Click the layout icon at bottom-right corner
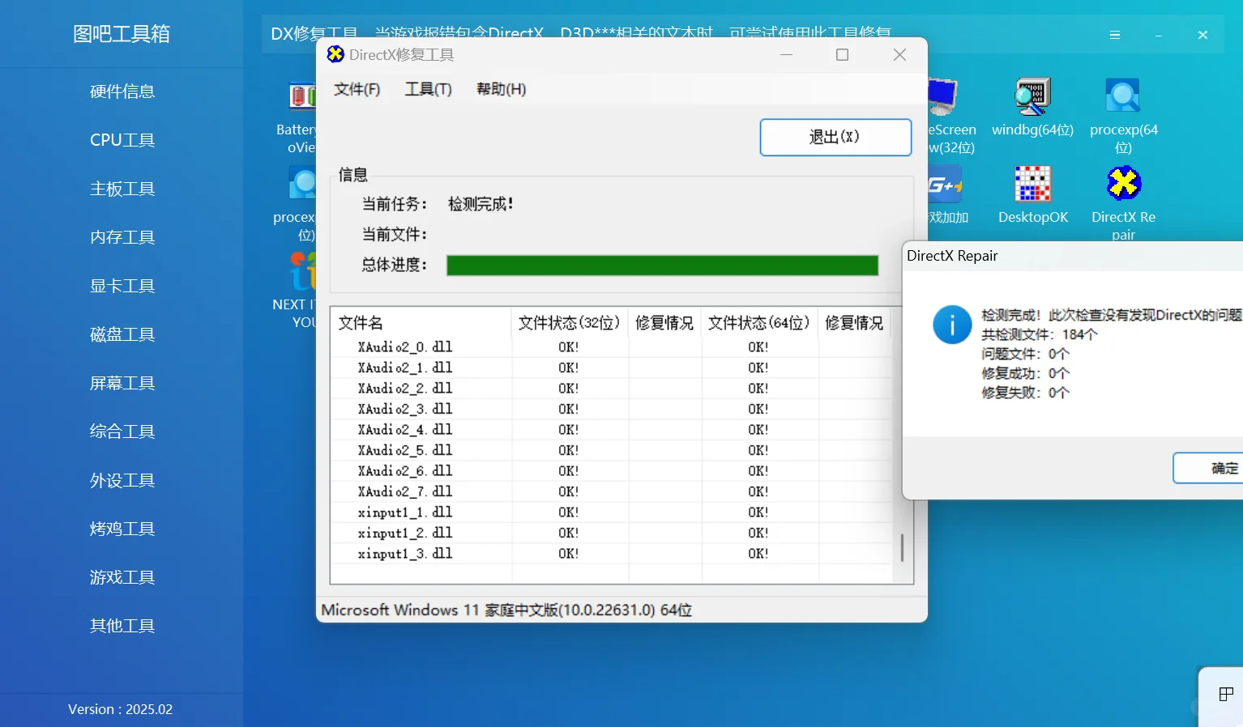 click(x=1224, y=694)
